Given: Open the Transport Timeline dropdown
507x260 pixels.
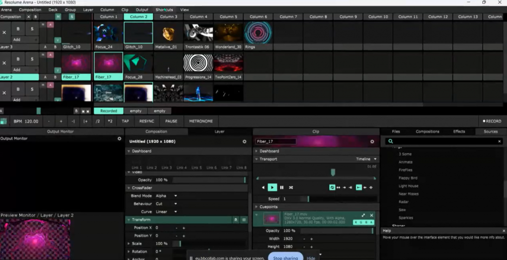Looking at the screenshot, I should pyautogui.click(x=366, y=159).
